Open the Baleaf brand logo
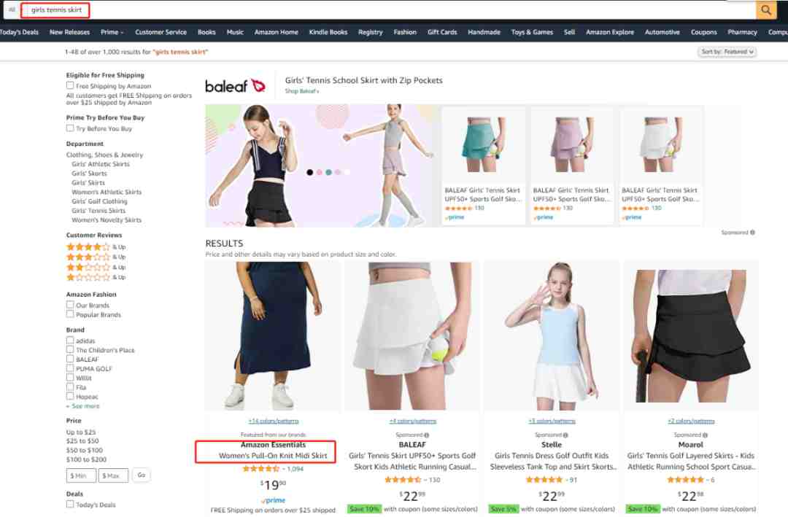 [235, 86]
